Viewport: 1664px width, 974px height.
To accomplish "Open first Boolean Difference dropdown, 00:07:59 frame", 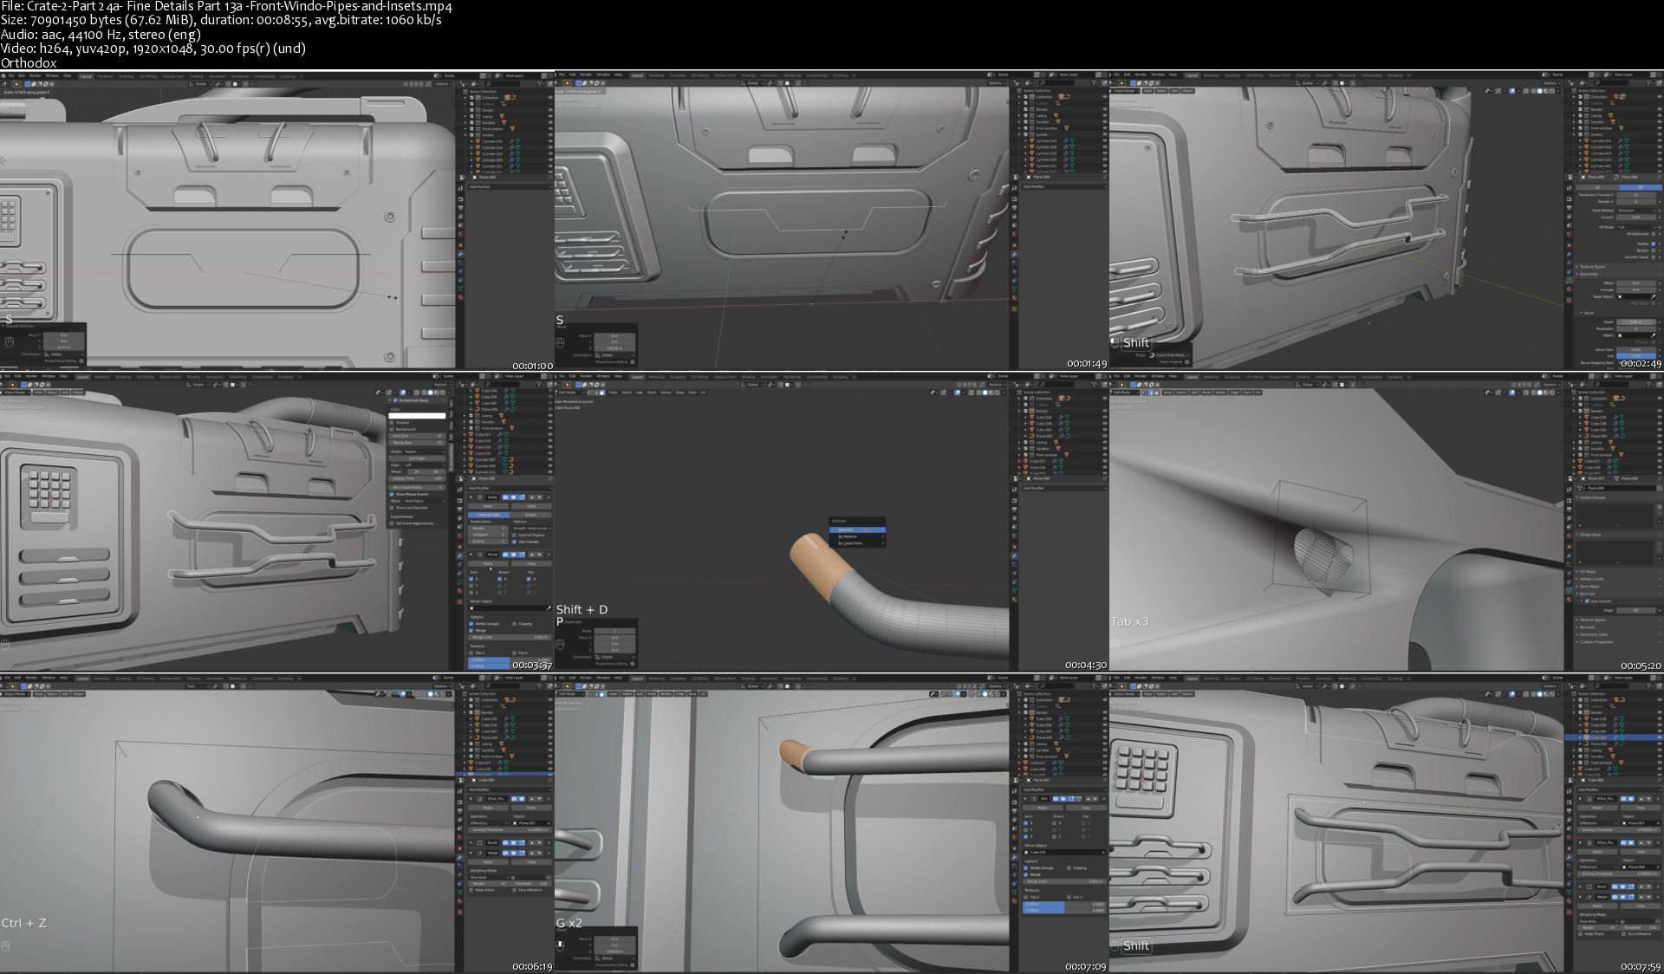I will pyautogui.click(x=1598, y=823).
